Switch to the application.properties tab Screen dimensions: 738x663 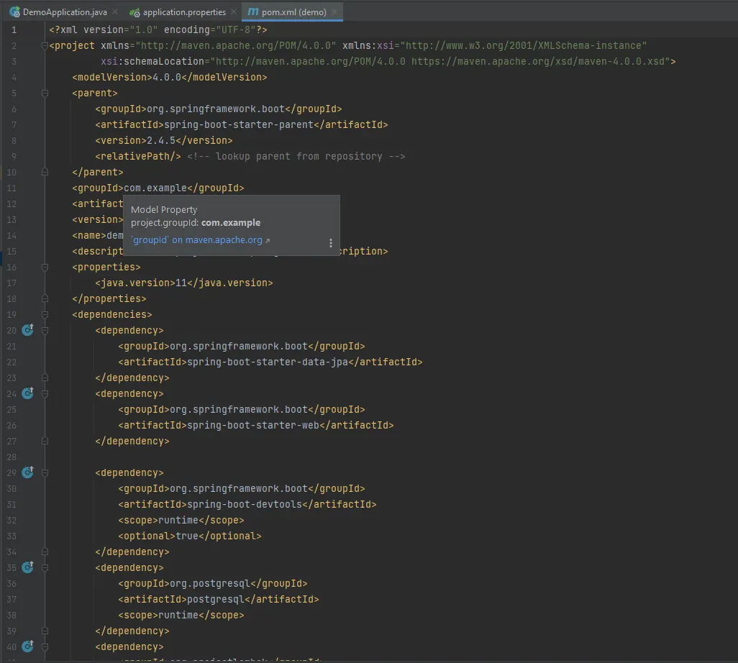click(x=184, y=12)
